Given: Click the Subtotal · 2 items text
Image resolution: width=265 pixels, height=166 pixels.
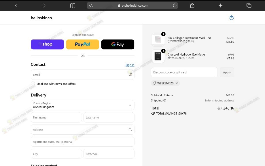Looking at the screenshot, I should (x=162, y=95).
